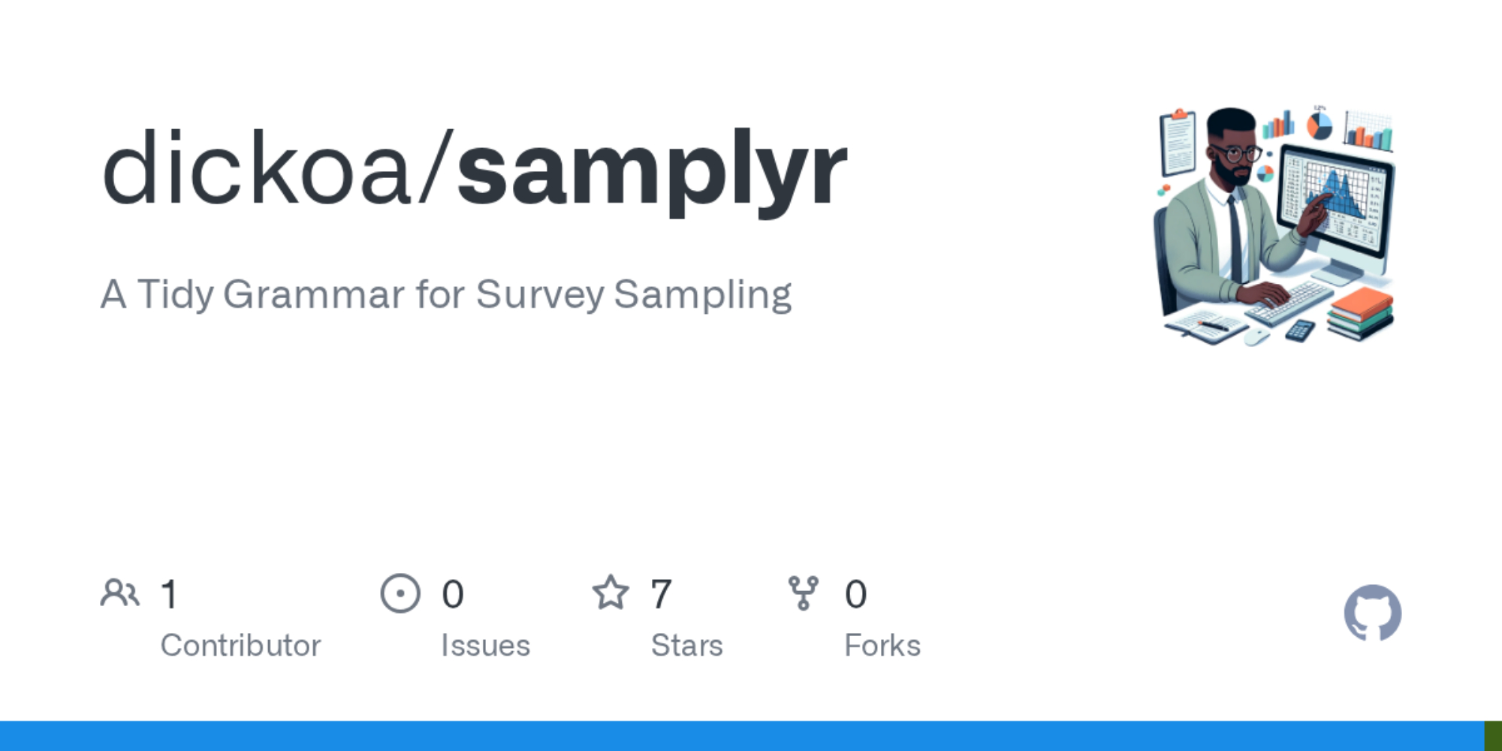The image size is (1502, 751).
Task: Click the small green language bar segment
Action: pyautogui.click(x=1493, y=736)
